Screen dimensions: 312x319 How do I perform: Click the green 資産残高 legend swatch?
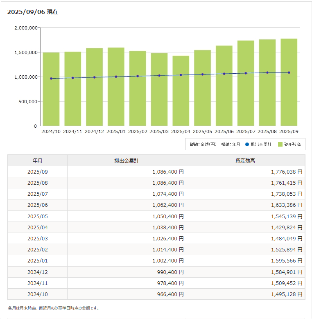point(280,145)
